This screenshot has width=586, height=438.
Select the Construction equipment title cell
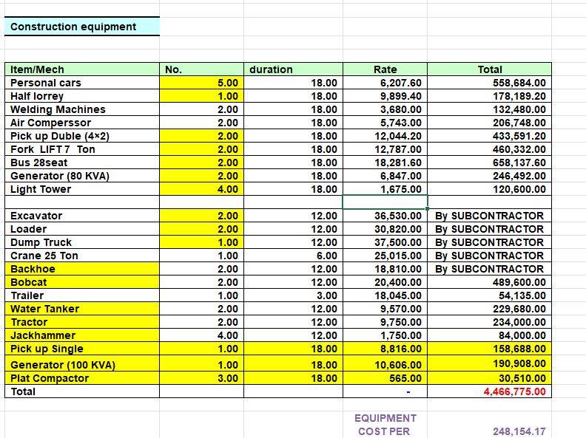(81, 27)
